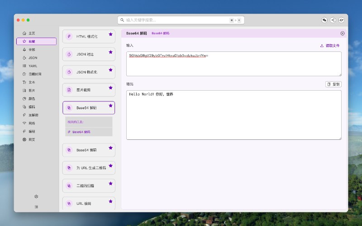Open the related tool link Base64 编码
Screen dimensions: 362x226
[x=81, y=132]
